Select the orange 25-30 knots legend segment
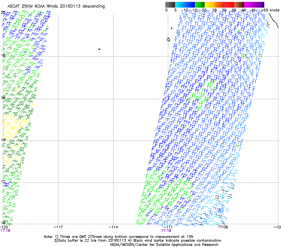The height and width of the screenshot is (247, 281). (219, 5)
